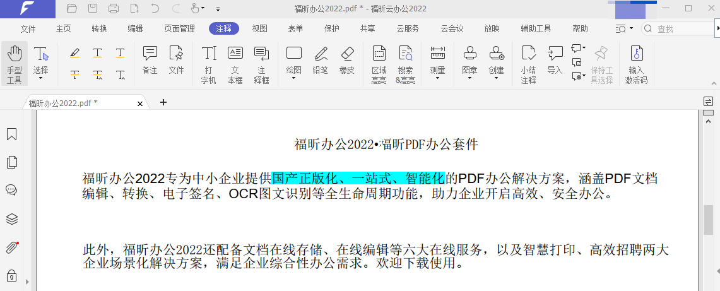Viewport: 720px width, 291px height.
Task: Select the Typewriter tool (打字机)
Action: point(209,65)
